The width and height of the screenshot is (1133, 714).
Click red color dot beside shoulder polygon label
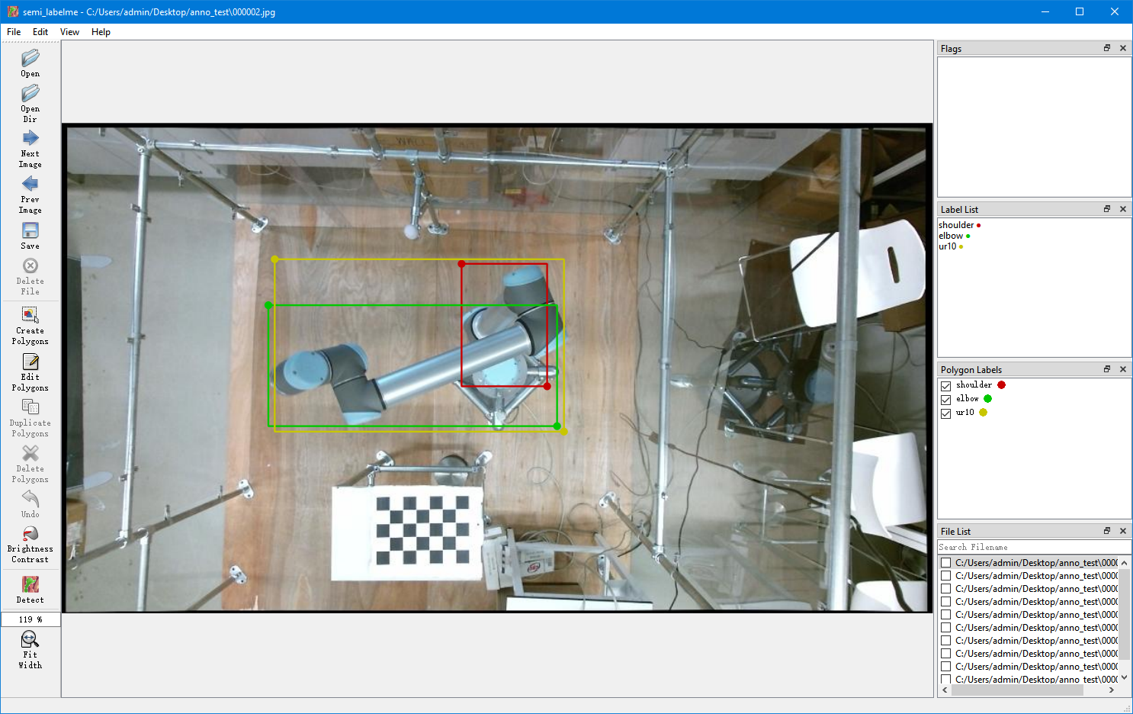pyautogui.click(x=1001, y=385)
